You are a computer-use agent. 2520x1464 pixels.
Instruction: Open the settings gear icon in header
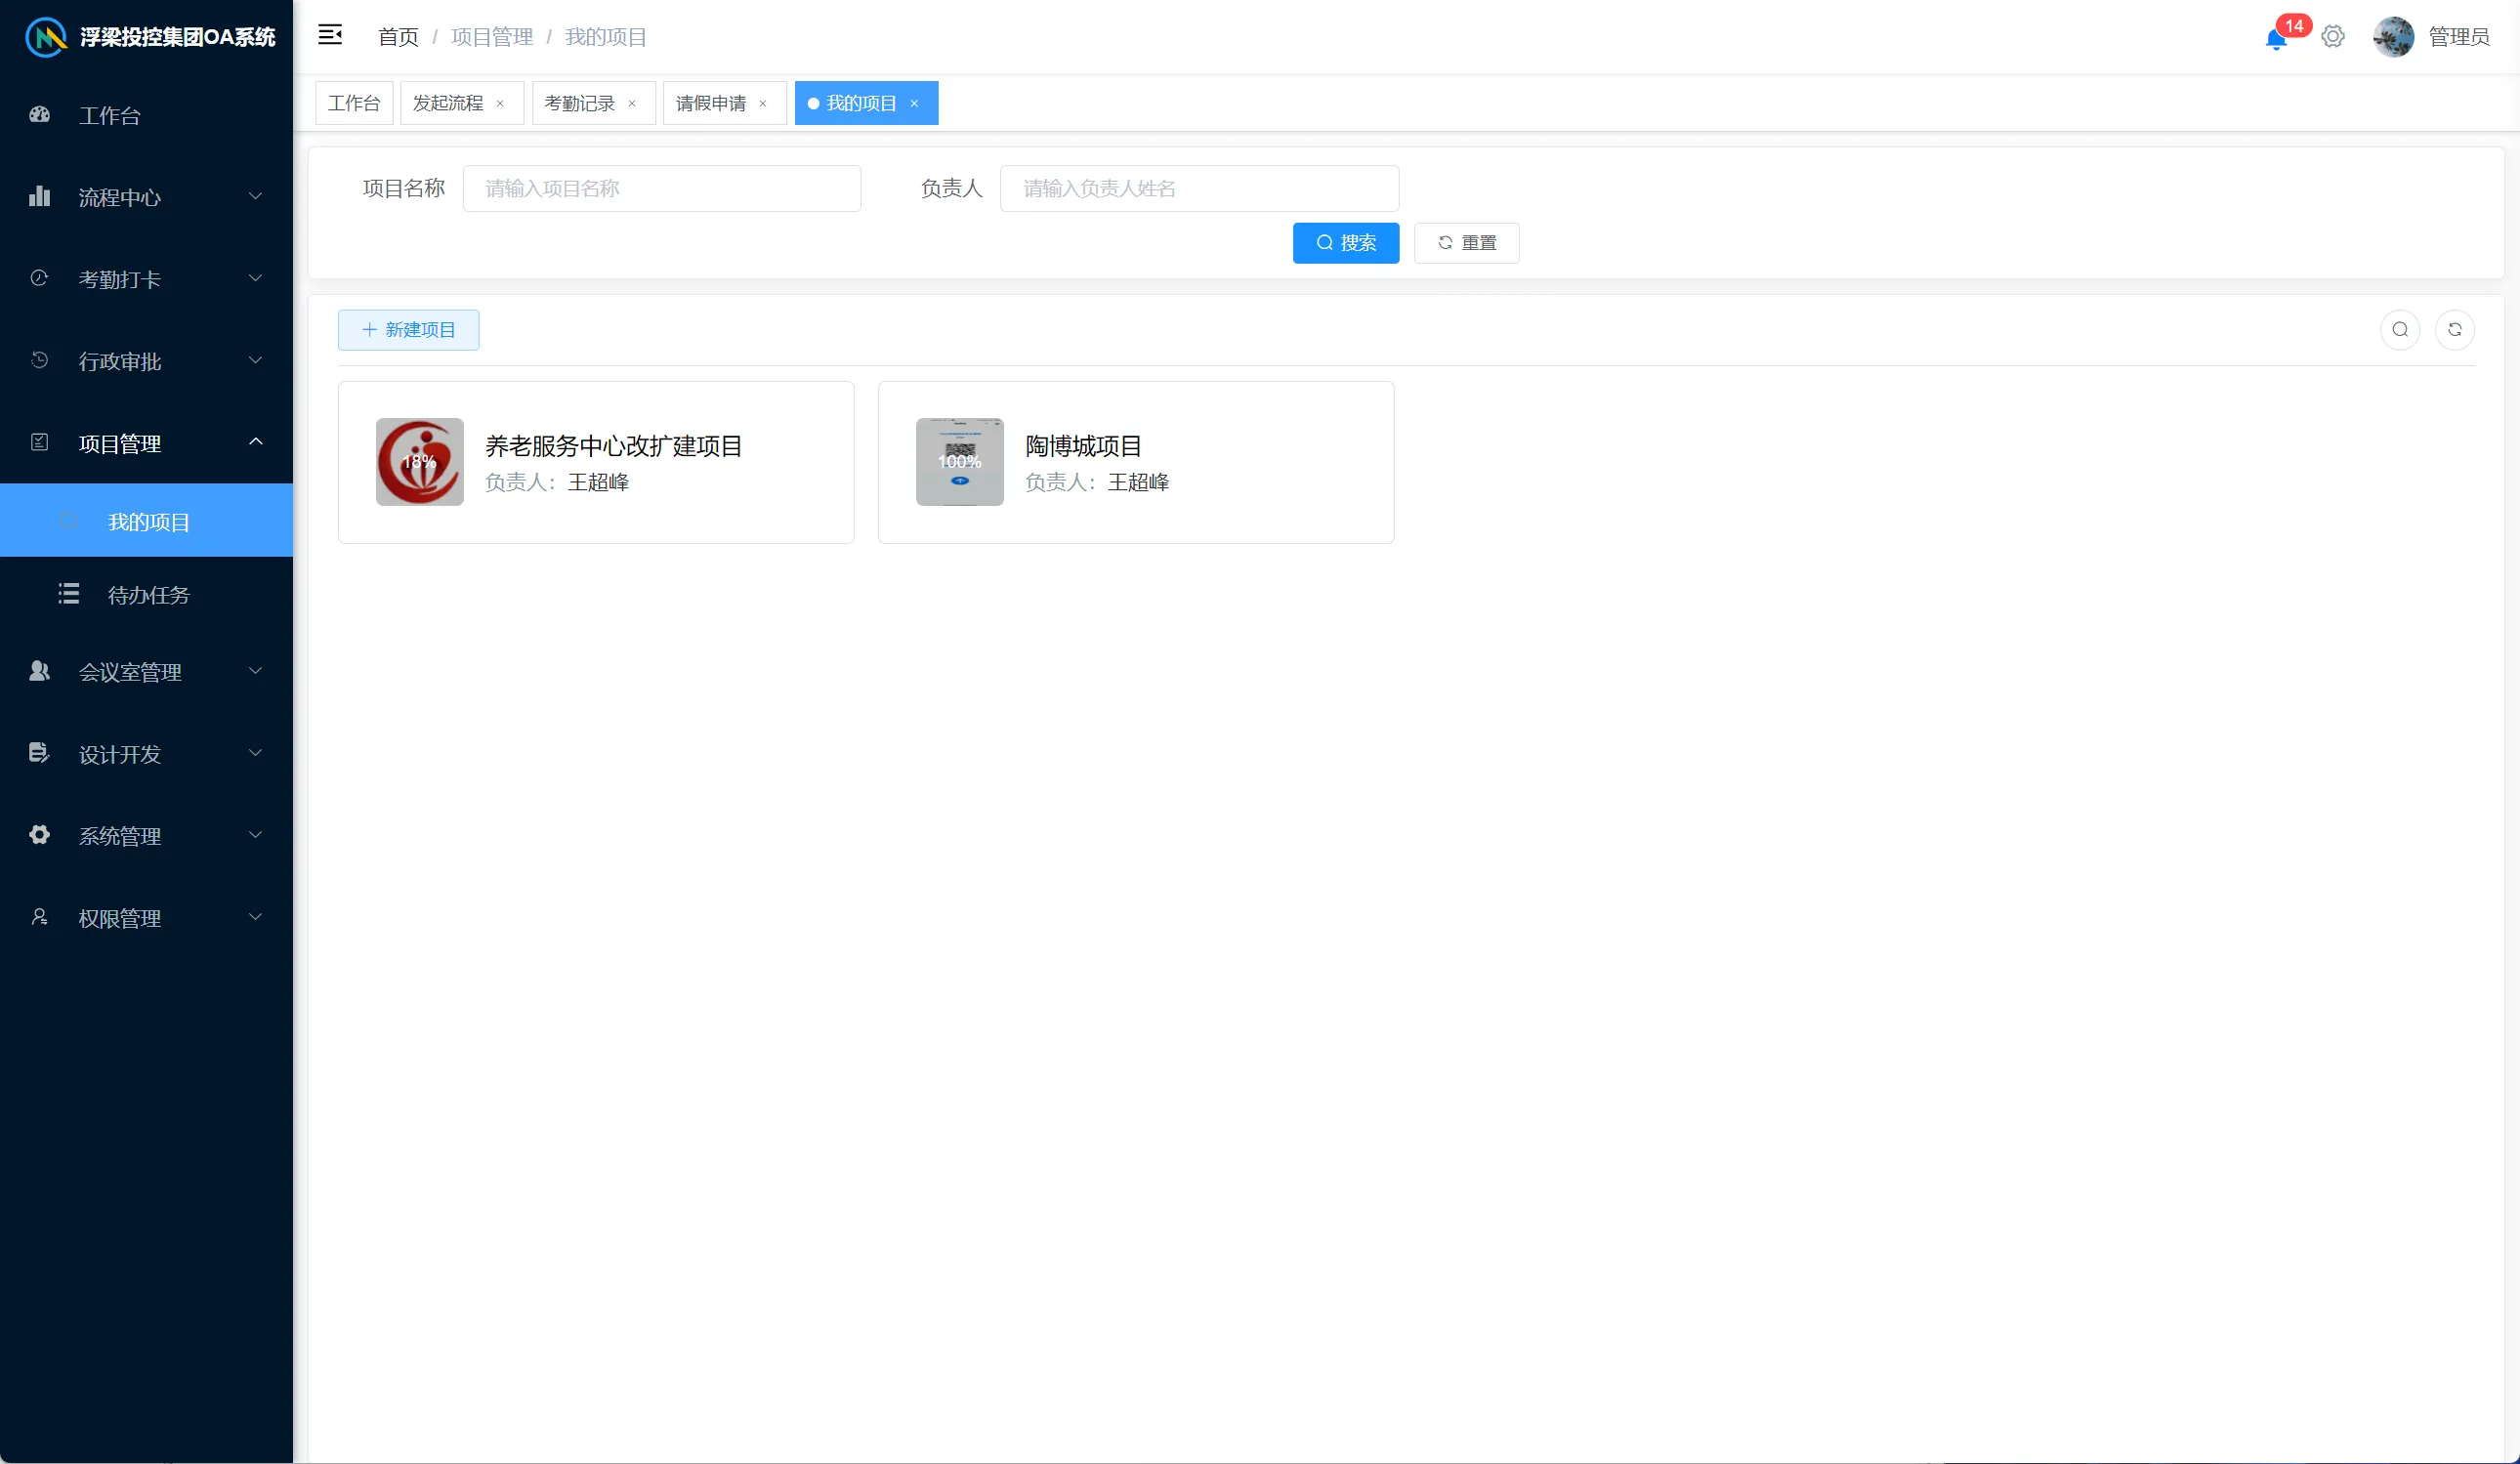(2333, 37)
